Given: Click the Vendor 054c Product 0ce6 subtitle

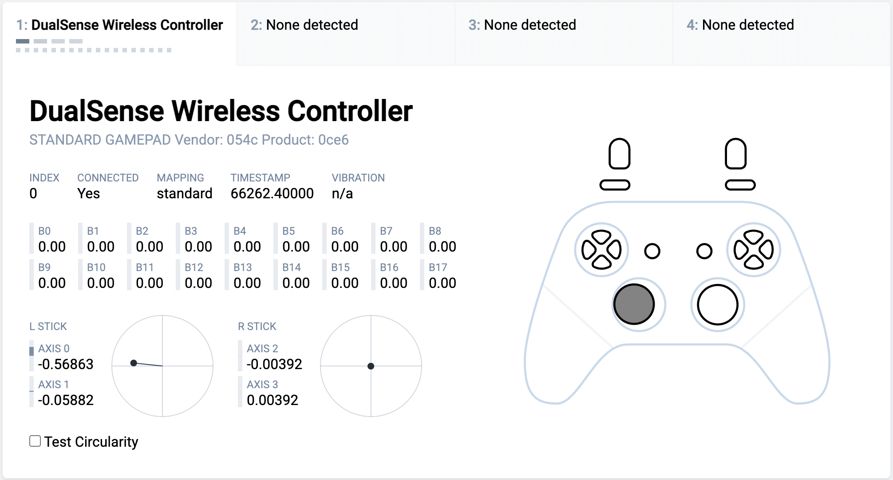Looking at the screenshot, I should 189,140.
